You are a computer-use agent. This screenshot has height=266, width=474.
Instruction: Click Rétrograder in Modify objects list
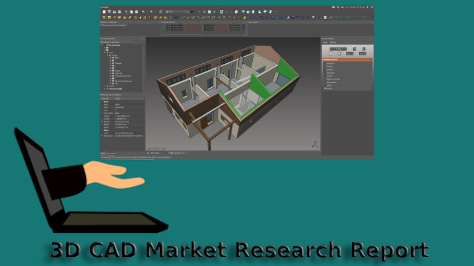click(x=331, y=82)
